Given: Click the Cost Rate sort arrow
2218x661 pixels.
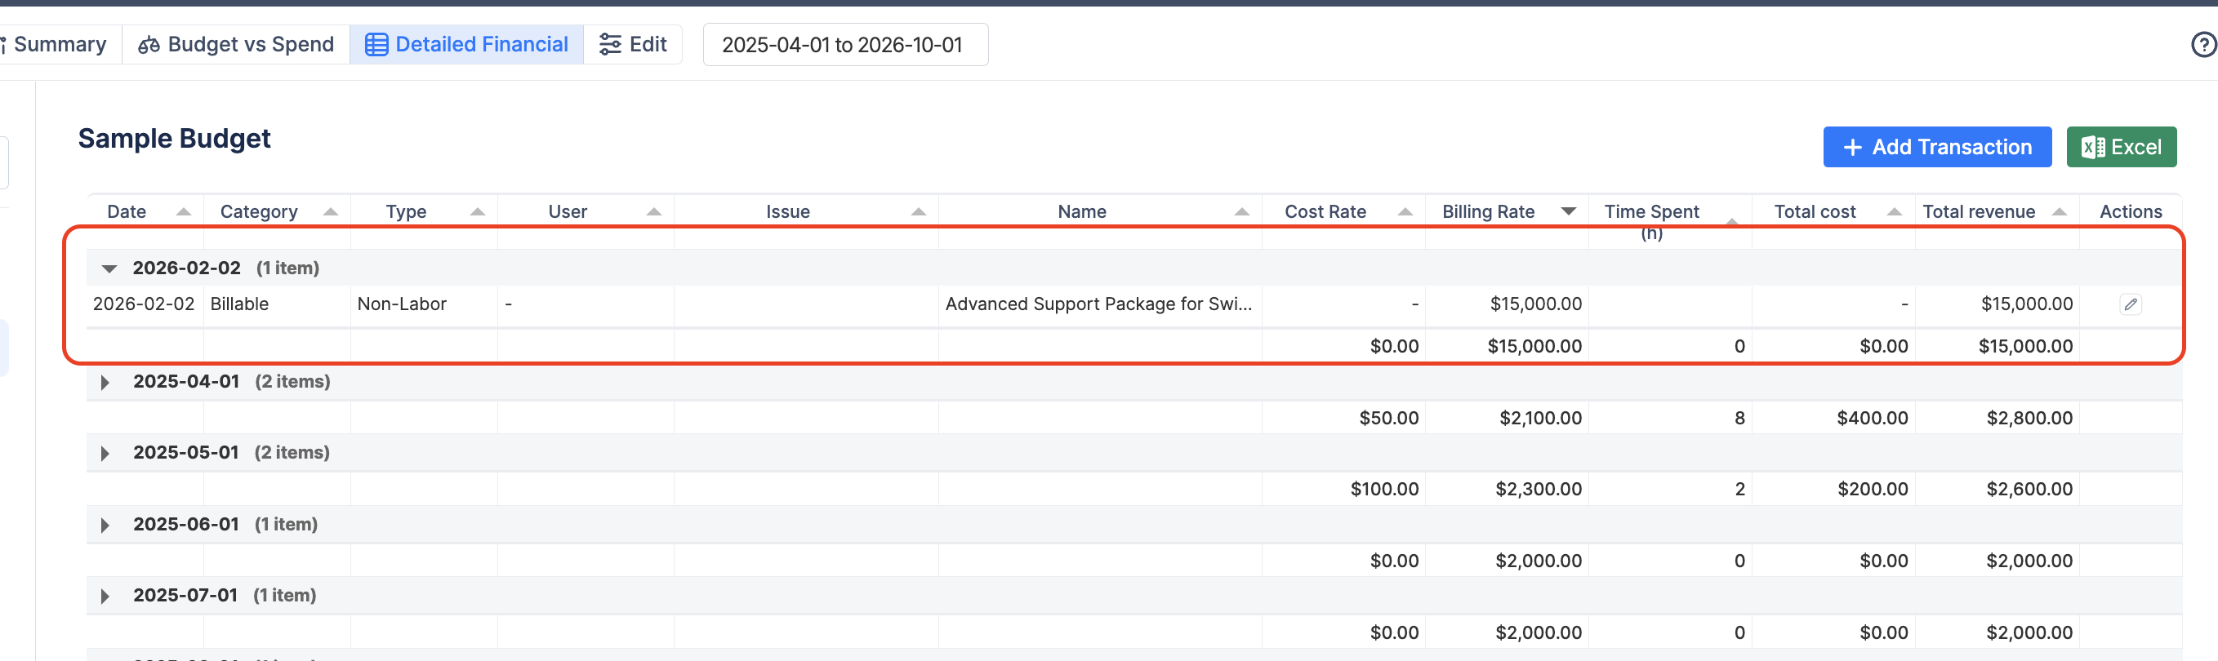Looking at the screenshot, I should coord(1405,211).
